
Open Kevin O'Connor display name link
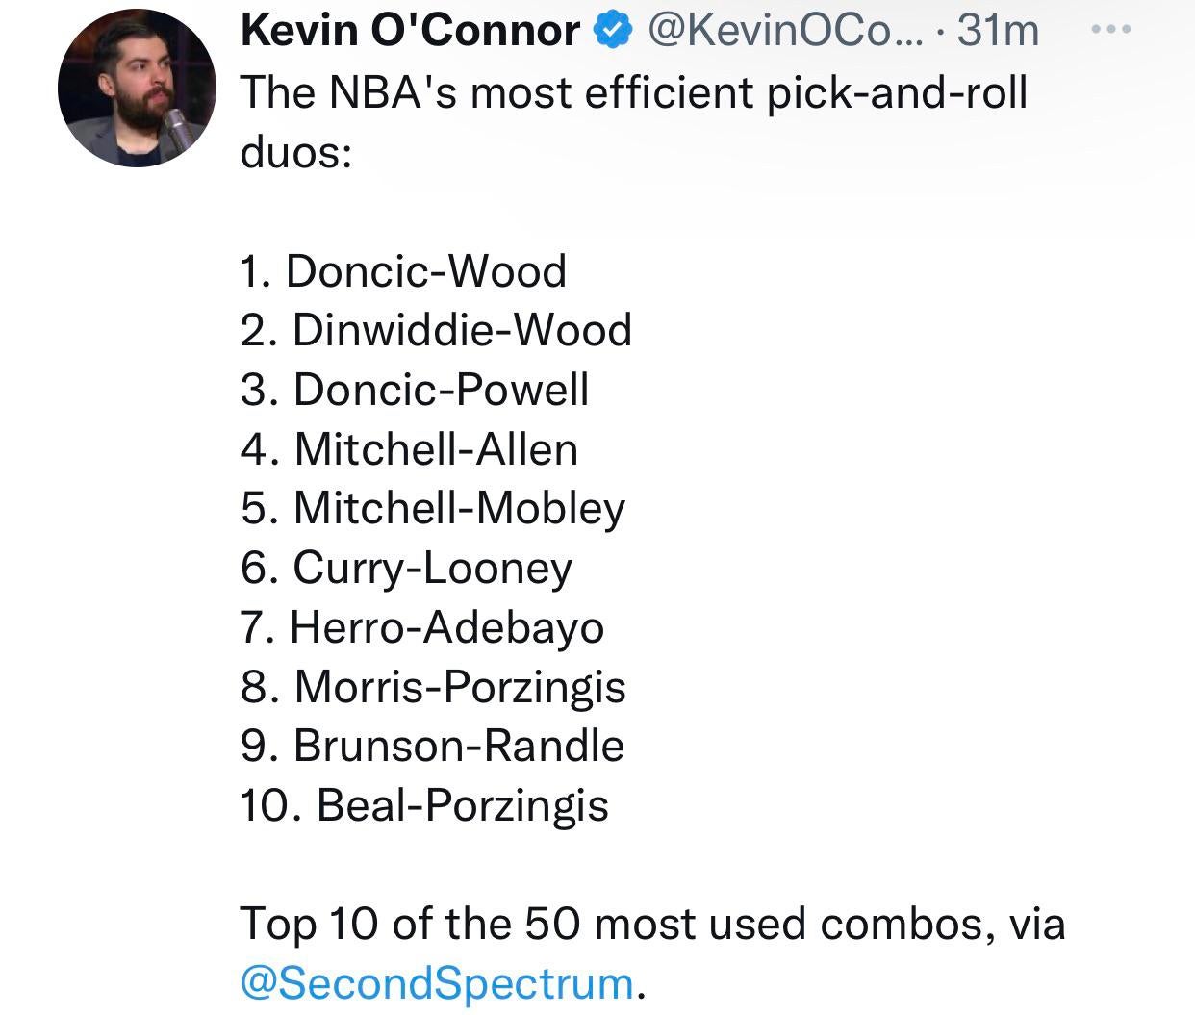pos(410,31)
